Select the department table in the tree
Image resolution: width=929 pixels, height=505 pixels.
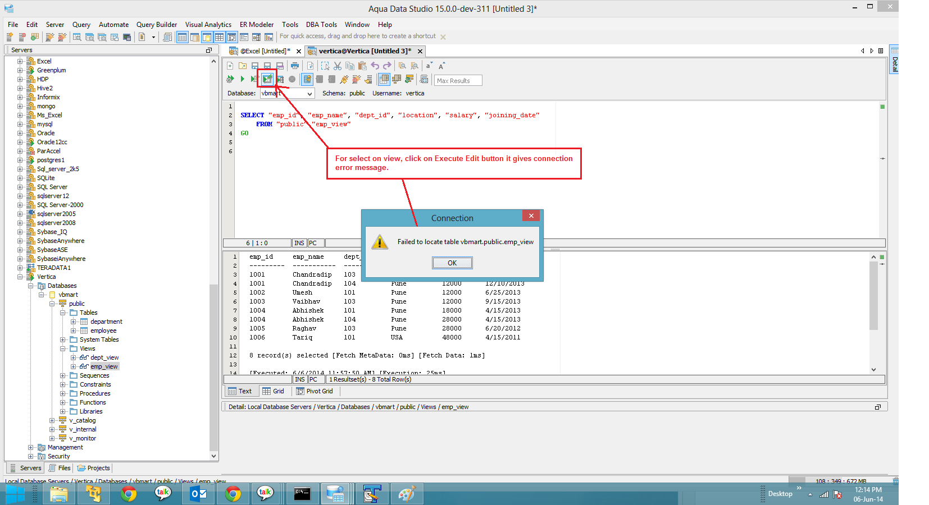(x=106, y=322)
